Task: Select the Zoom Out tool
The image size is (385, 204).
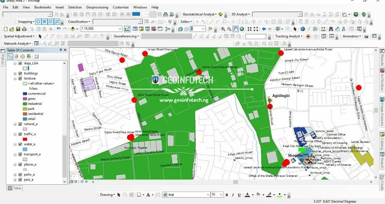Action: (x=229, y=29)
